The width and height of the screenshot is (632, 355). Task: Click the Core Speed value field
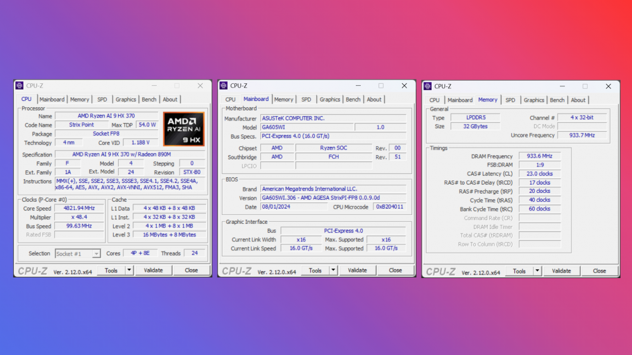[80, 208]
